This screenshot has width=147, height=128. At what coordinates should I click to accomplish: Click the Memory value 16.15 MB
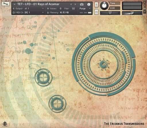click(x=64, y=13)
